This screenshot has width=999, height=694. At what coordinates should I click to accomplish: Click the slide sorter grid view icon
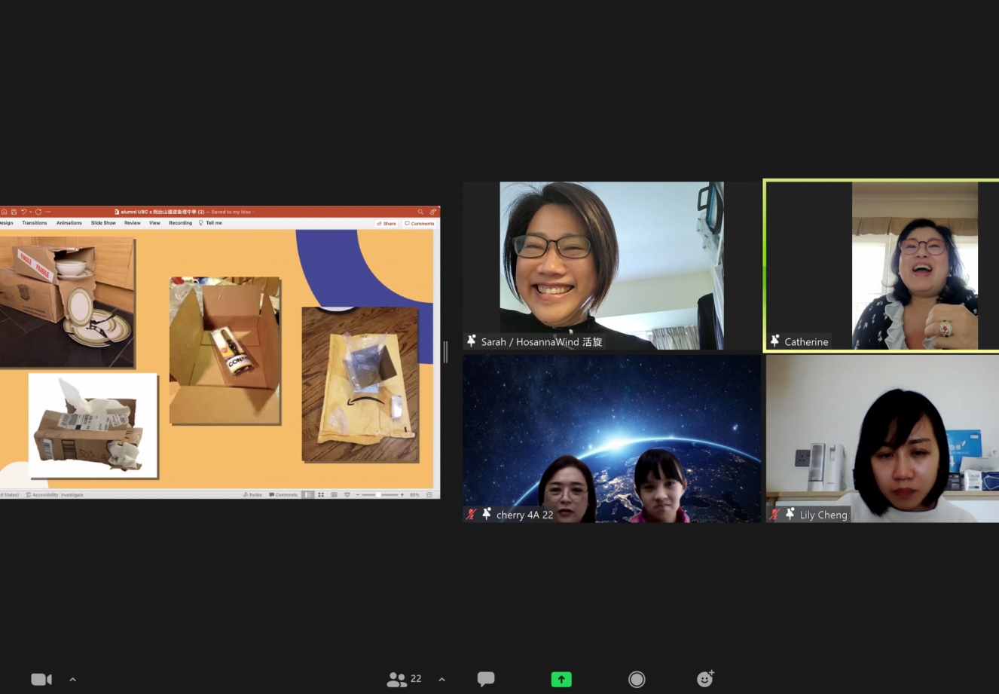tap(321, 495)
